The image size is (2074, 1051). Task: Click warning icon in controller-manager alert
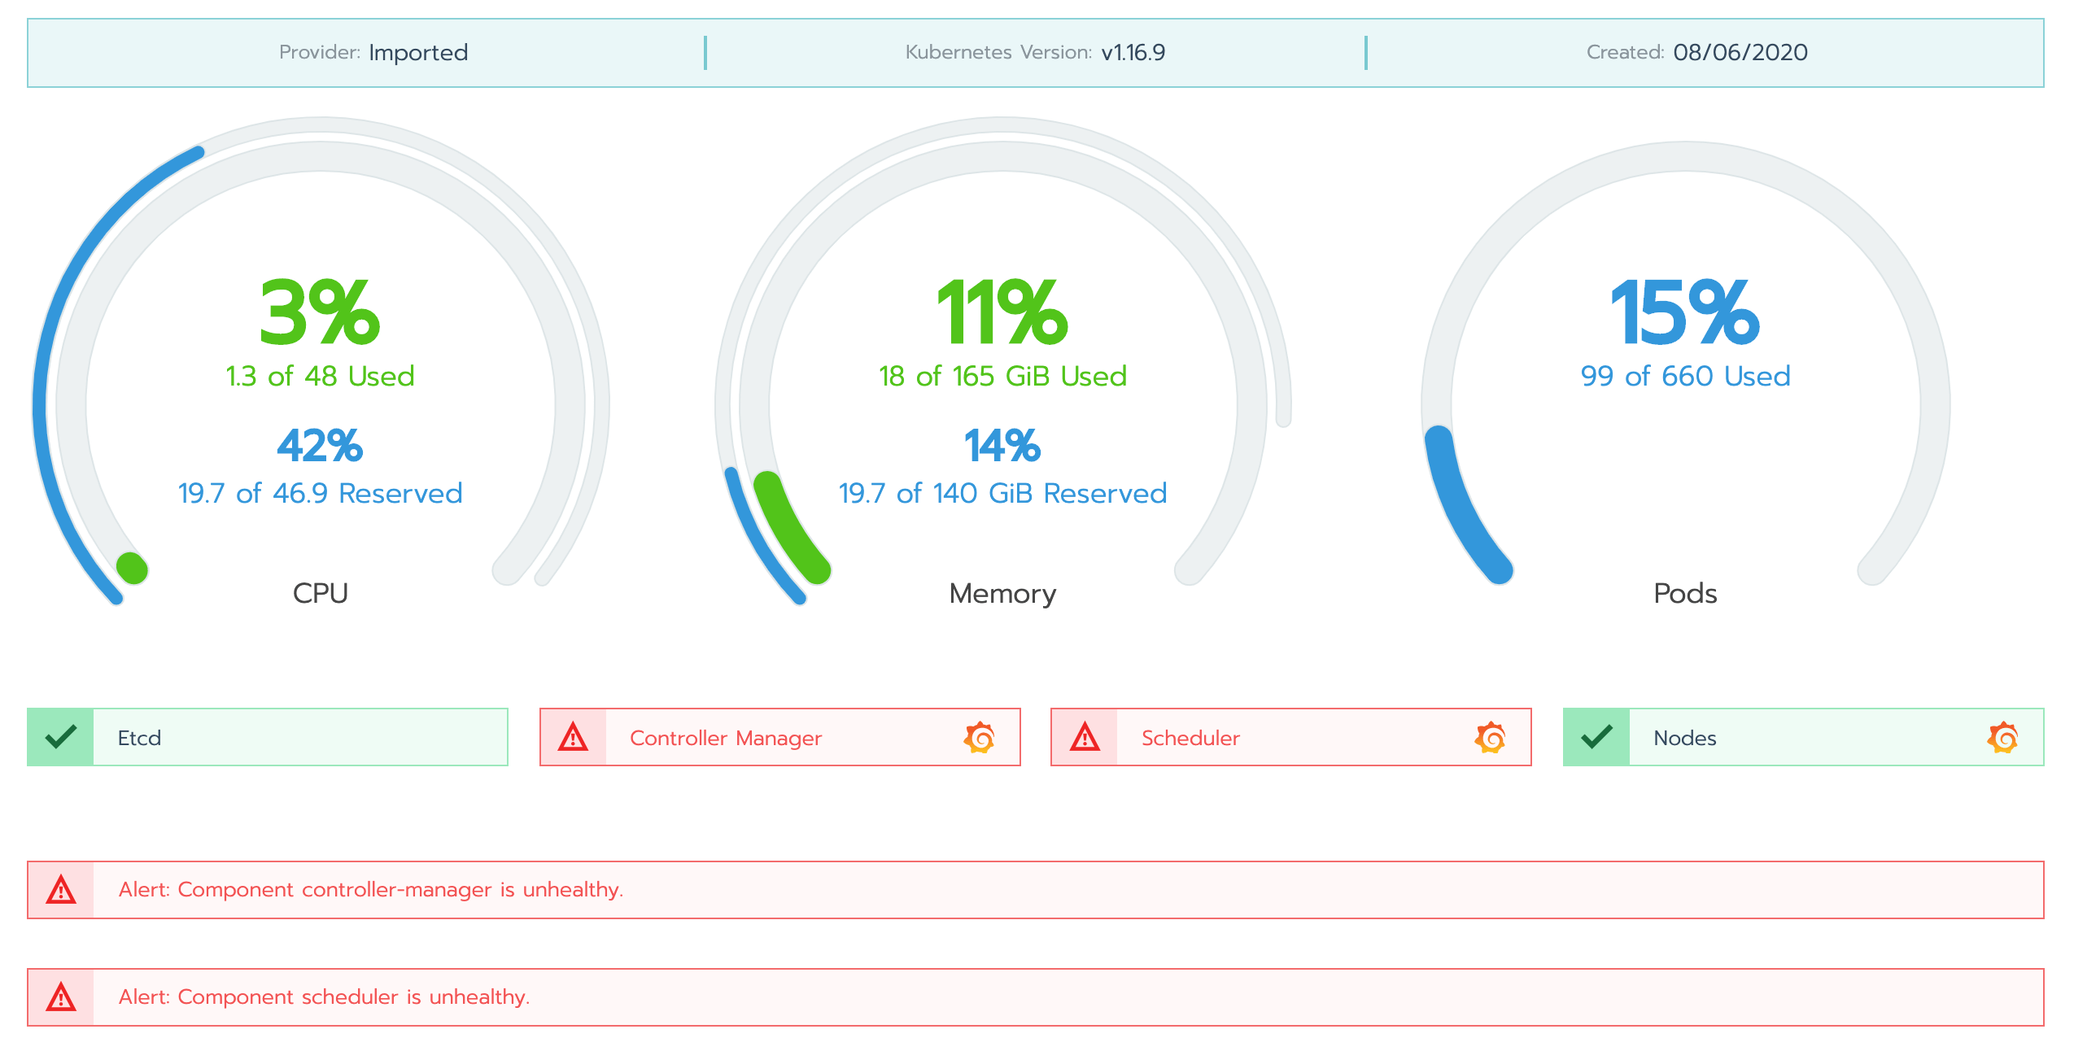[x=61, y=889]
